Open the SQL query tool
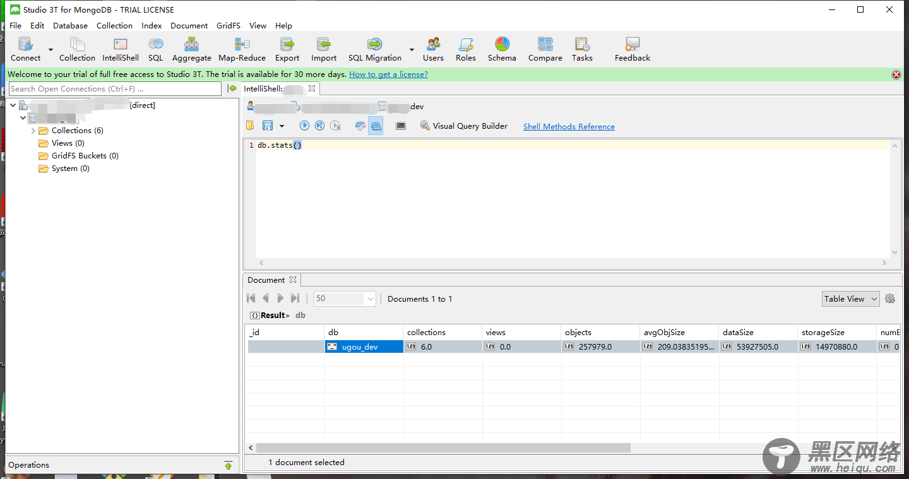909x479 pixels. (155, 49)
